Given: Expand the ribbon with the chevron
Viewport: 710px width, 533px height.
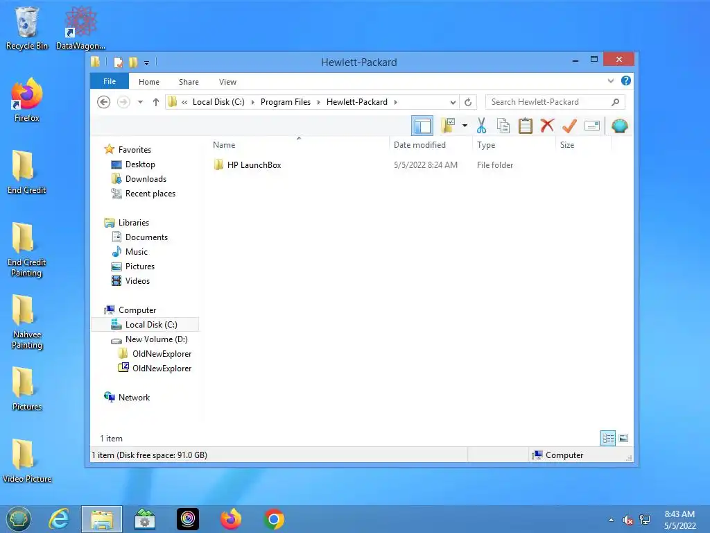Looking at the screenshot, I should [610, 81].
